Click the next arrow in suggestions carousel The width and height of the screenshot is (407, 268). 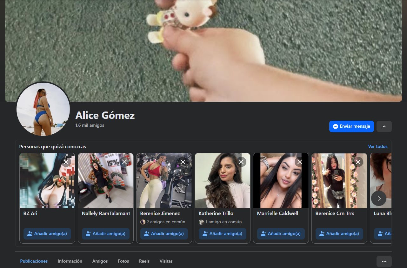point(378,198)
